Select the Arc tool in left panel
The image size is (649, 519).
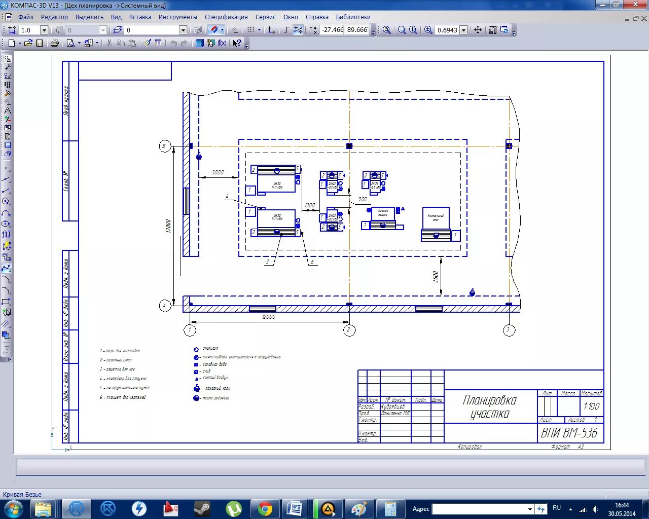[x=6, y=213]
